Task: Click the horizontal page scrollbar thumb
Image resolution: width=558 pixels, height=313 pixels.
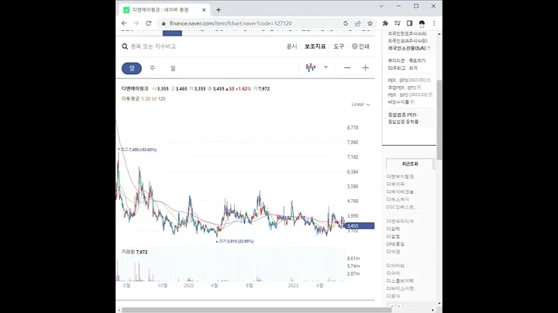Action: pyautogui.click(x=257, y=310)
